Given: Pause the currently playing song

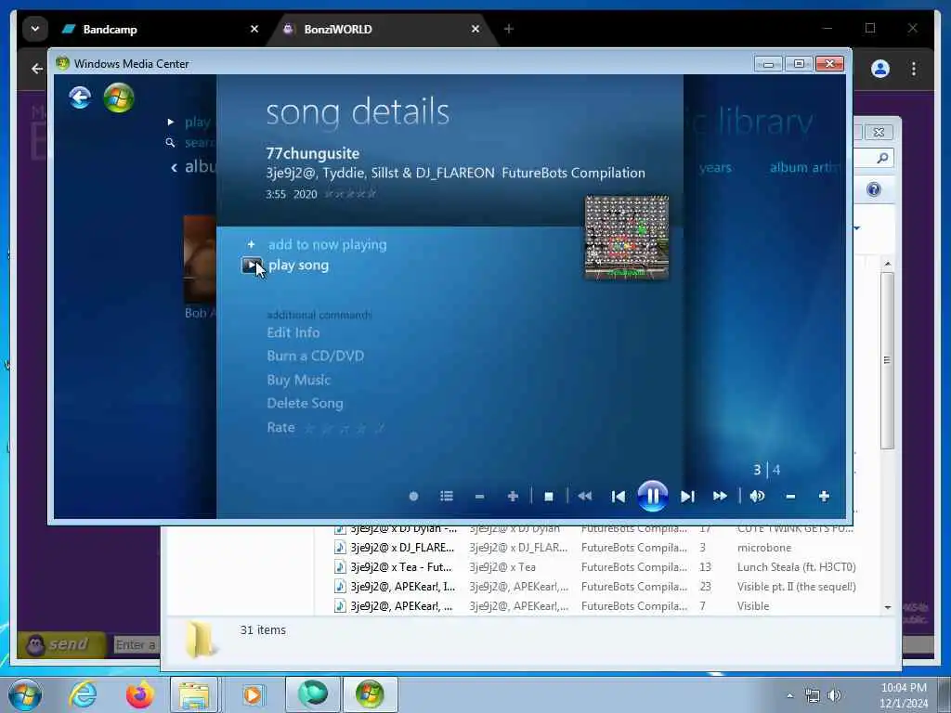Looking at the screenshot, I should pos(653,496).
